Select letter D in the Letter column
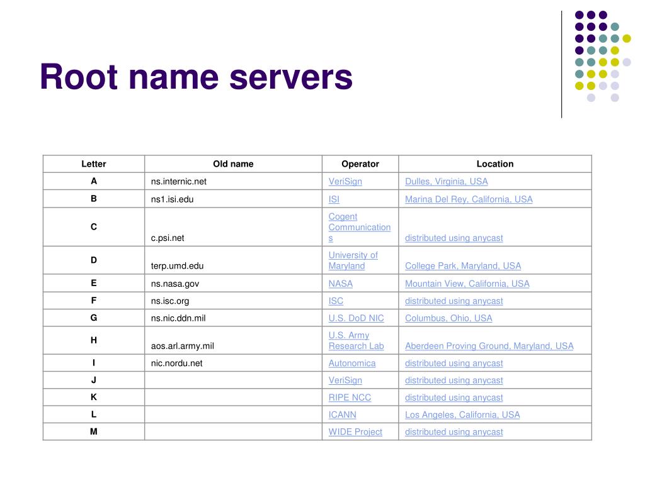The width and height of the screenshot is (645, 483). (94, 260)
